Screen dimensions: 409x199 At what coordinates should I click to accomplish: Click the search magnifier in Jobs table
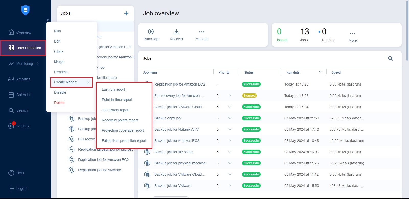point(390,58)
